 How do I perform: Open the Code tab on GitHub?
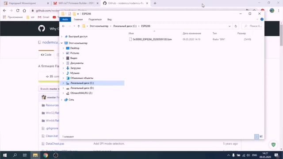[46, 55]
